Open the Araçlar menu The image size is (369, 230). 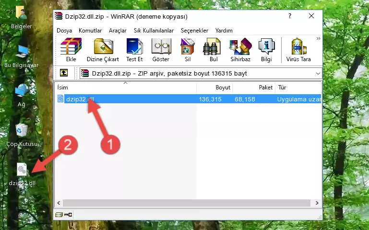click(118, 31)
